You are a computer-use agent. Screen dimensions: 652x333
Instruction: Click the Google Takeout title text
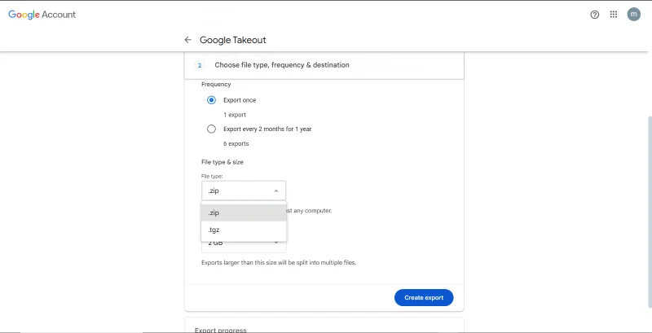(x=233, y=40)
